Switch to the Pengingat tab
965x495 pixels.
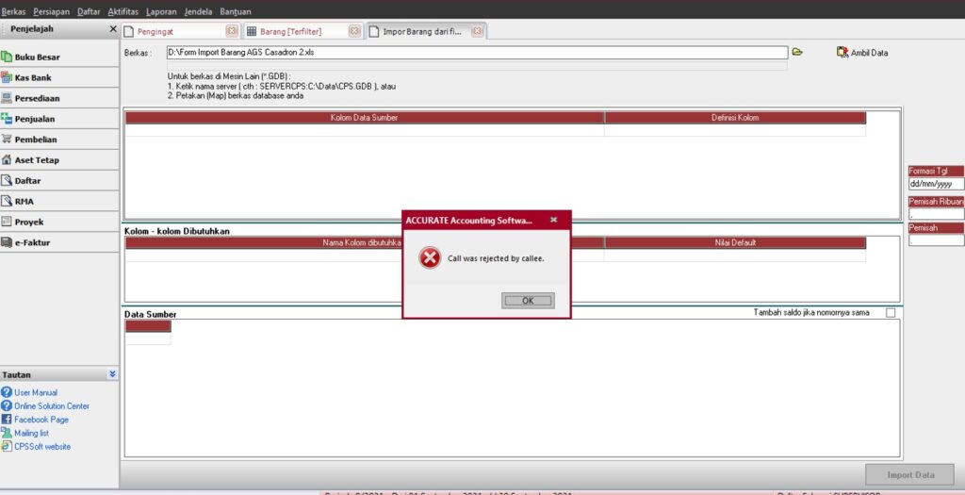[180, 31]
